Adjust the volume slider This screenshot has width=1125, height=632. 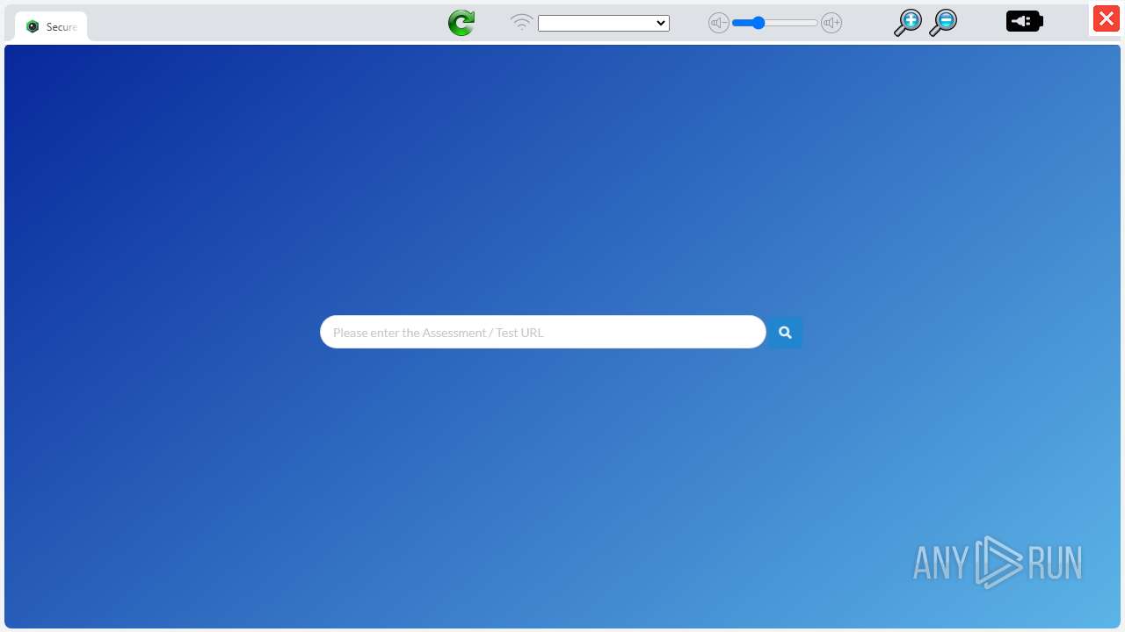tap(775, 24)
